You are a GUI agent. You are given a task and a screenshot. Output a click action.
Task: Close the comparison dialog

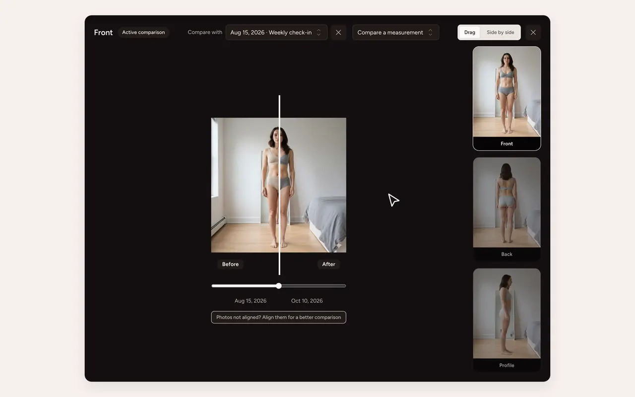[533, 32]
